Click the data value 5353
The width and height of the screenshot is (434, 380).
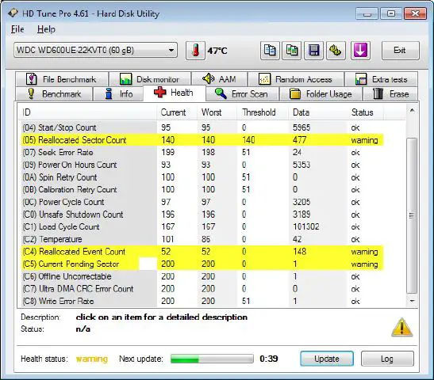(x=301, y=165)
